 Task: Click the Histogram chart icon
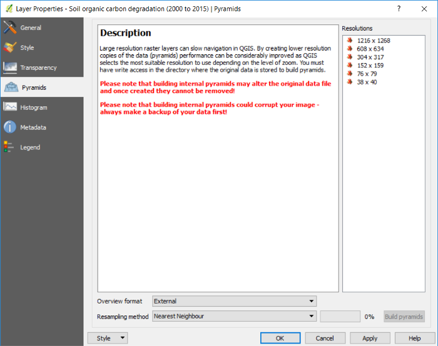10,107
